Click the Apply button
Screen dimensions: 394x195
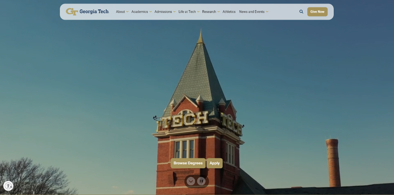point(215,163)
